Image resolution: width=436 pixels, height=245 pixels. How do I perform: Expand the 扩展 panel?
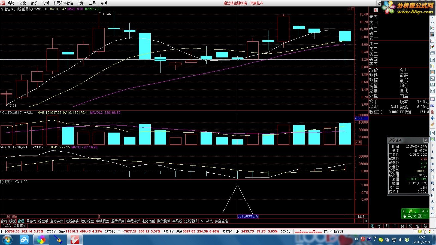coord(6,226)
